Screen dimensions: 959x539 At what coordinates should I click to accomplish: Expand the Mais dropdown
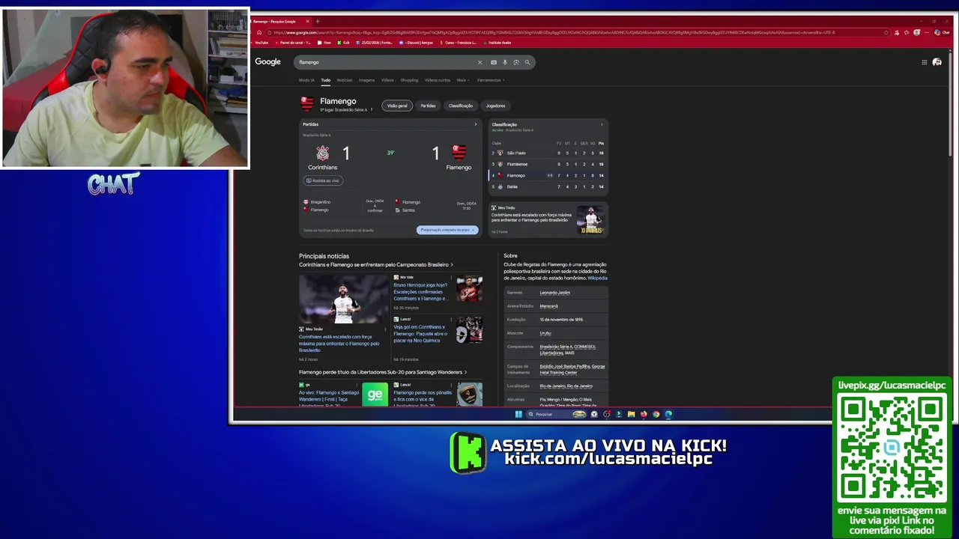pyautogui.click(x=462, y=80)
